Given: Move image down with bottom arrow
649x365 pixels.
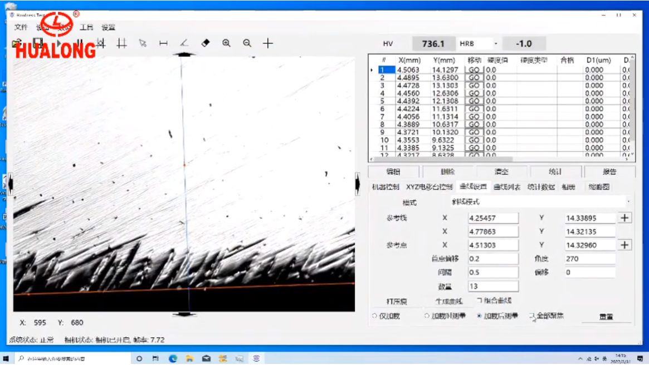Looking at the screenshot, I should [184, 314].
